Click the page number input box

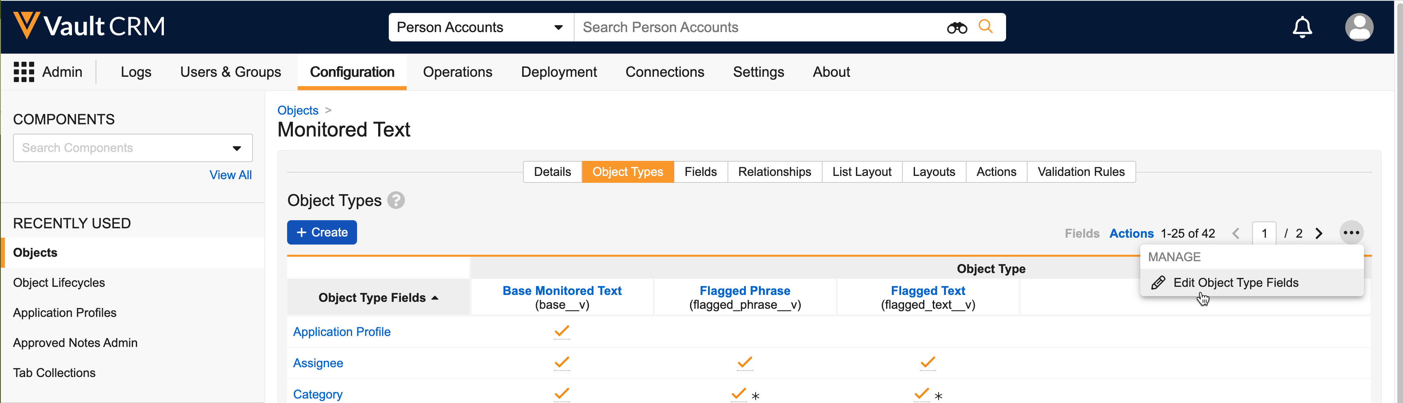pyautogui.click(x=1264, y=233)
